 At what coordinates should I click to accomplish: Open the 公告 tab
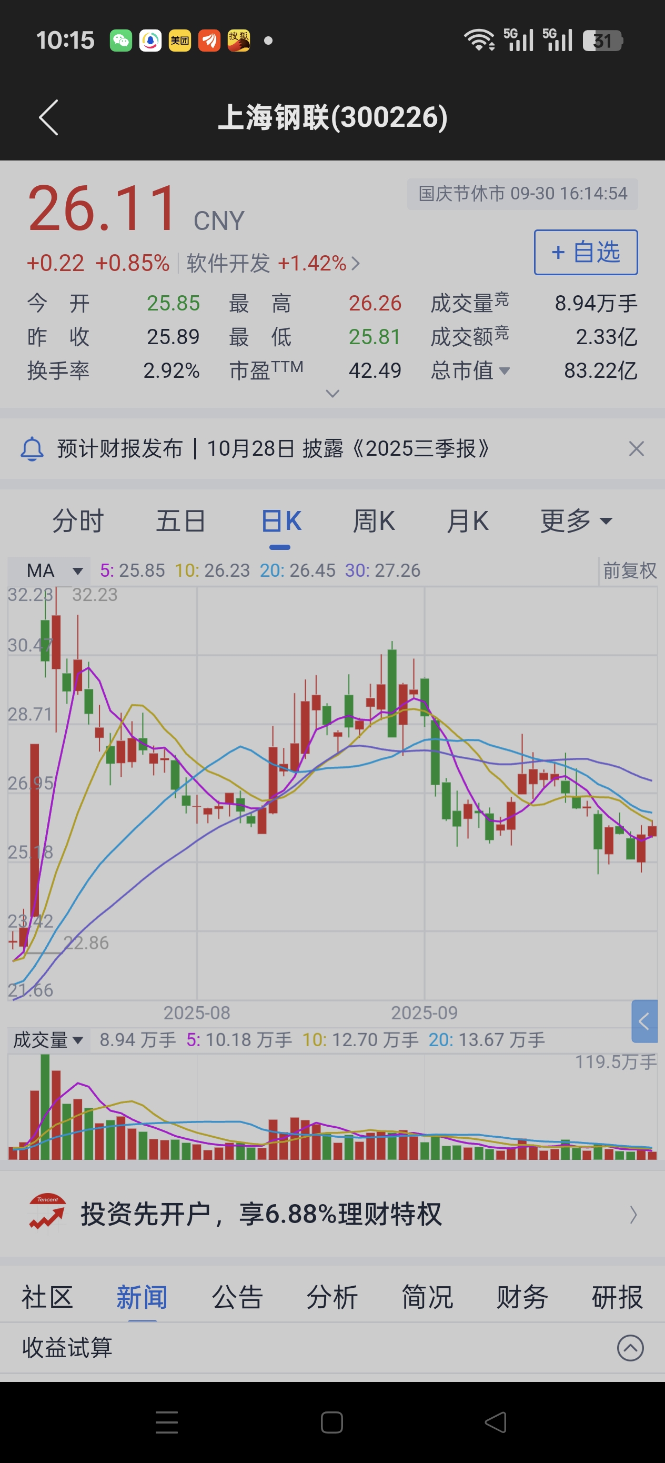point(237,1297)
